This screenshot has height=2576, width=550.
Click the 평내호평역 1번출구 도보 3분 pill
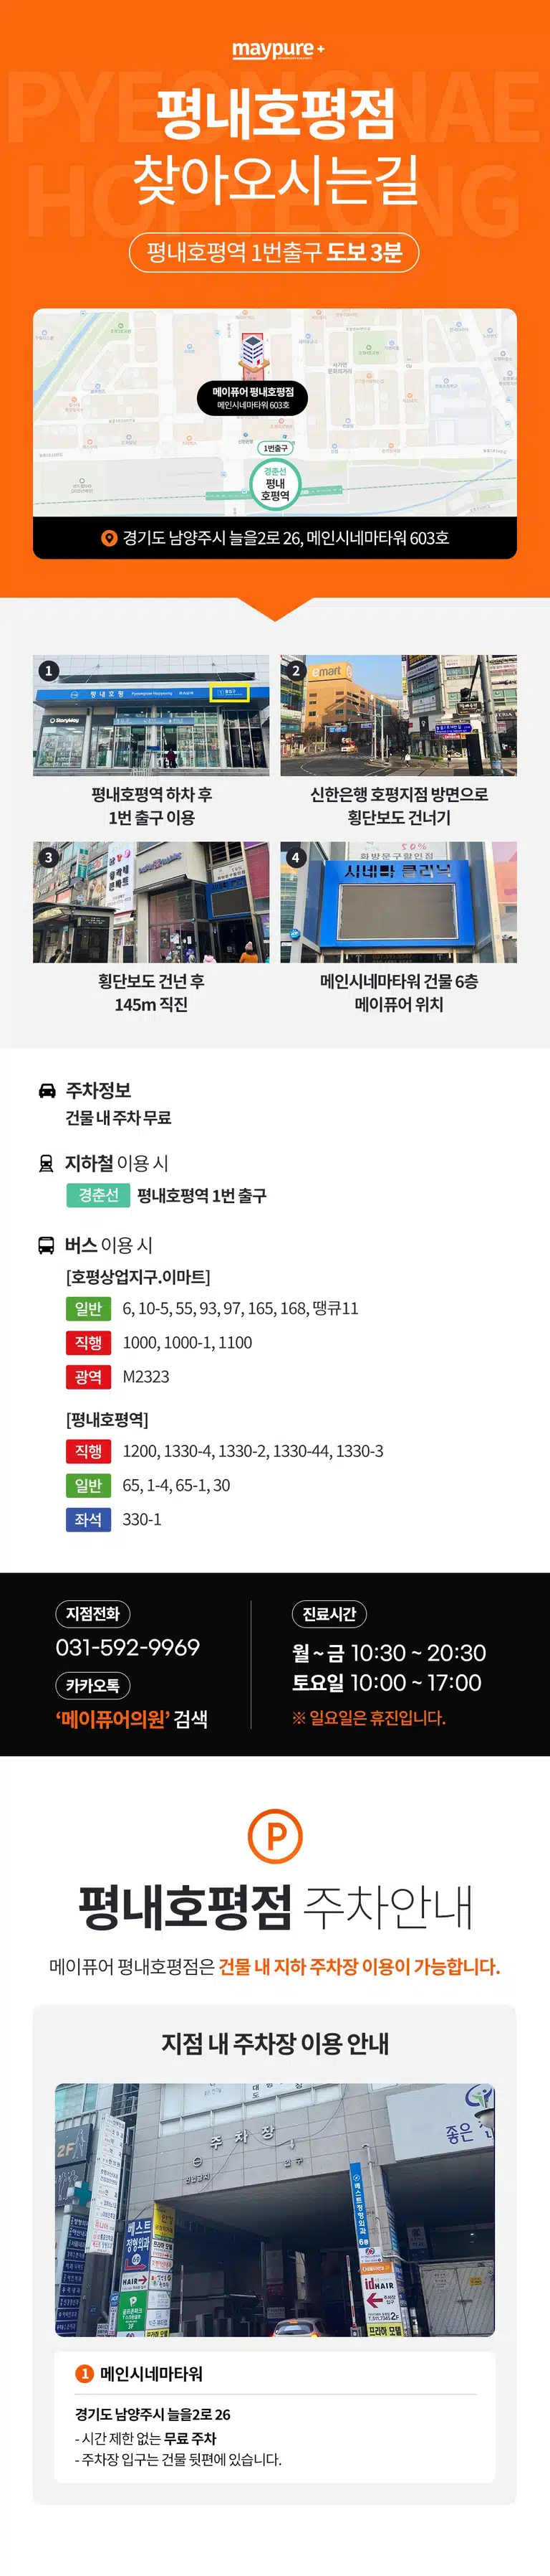(x=274, y=252)
